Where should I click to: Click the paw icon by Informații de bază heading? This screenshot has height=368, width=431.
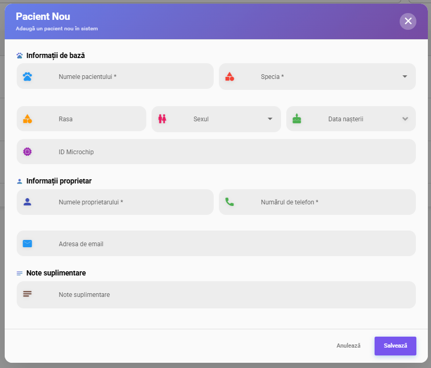tap(19, 56)
